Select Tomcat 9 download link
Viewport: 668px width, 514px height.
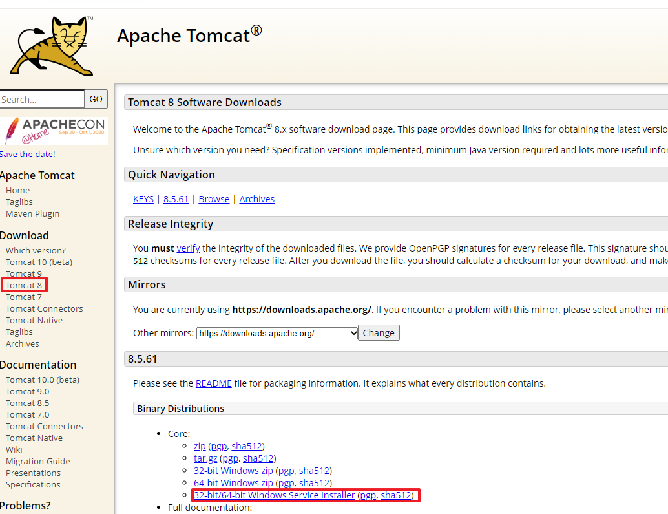coord(24,273)
